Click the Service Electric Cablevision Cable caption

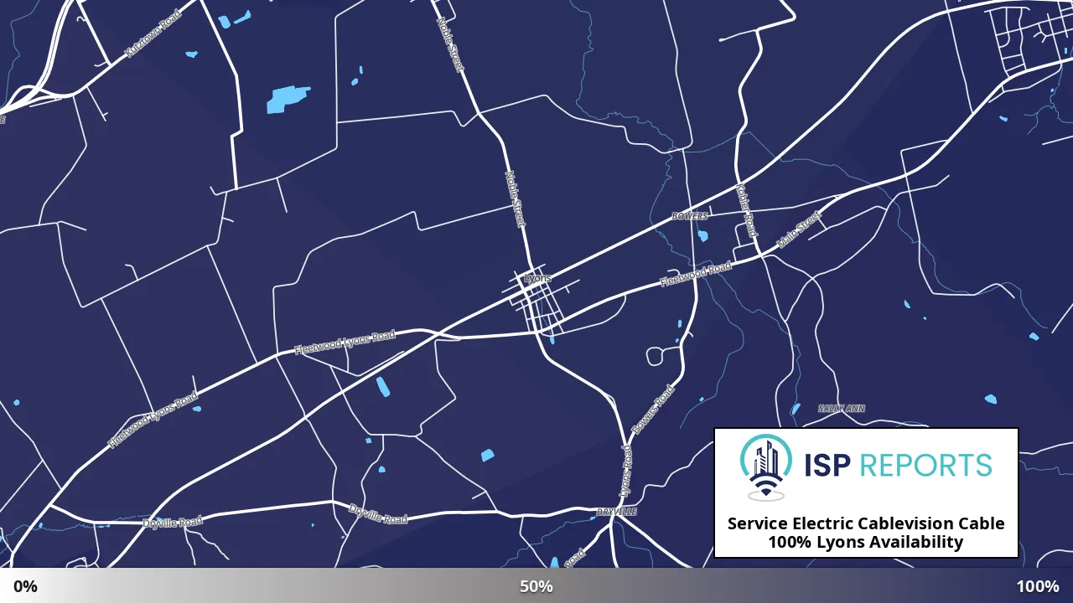point(866,523)
